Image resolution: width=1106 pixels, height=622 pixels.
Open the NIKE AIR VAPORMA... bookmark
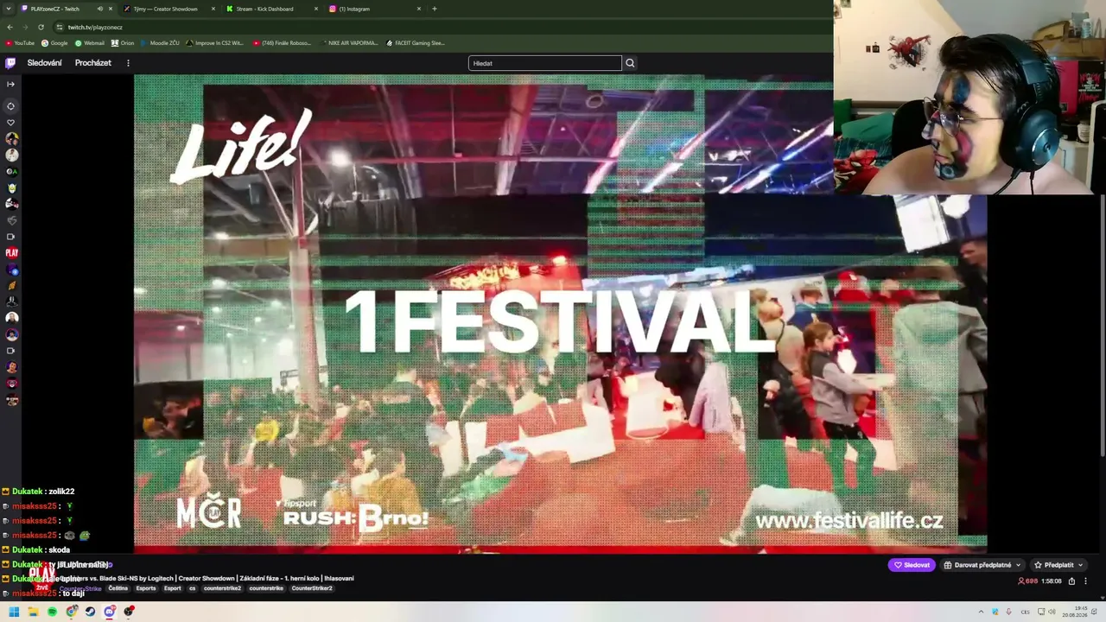(349, 43)
